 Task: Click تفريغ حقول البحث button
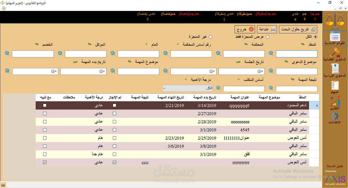coord(299,29)
